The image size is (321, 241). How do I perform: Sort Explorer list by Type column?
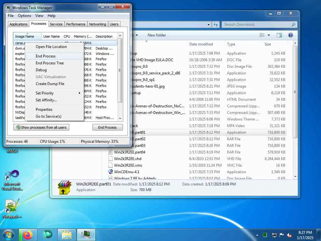coord(244,44)
